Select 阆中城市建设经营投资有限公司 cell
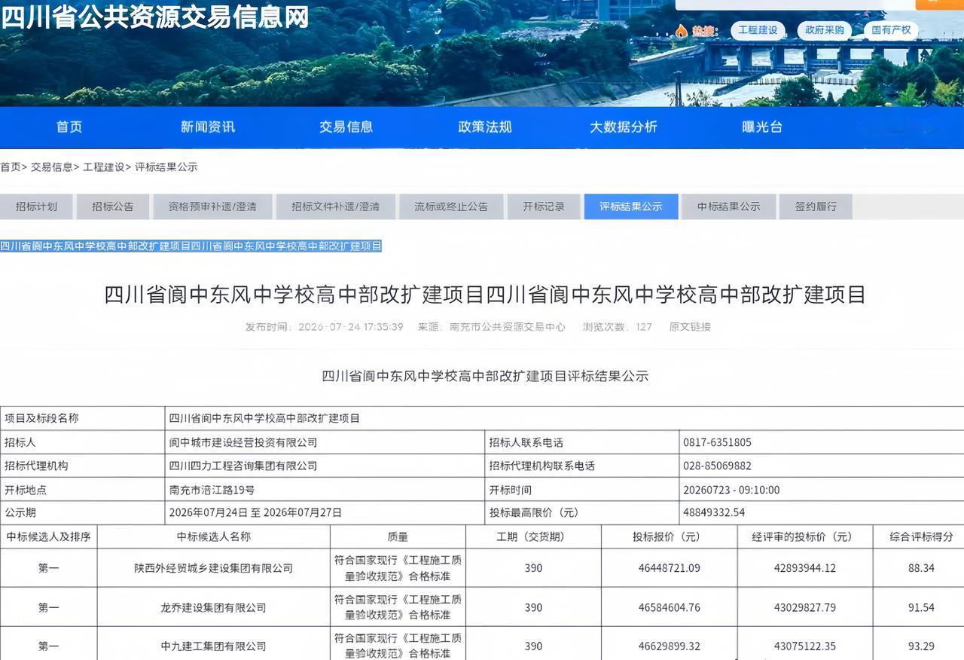The image size is (964, 660). coord(325,442)
